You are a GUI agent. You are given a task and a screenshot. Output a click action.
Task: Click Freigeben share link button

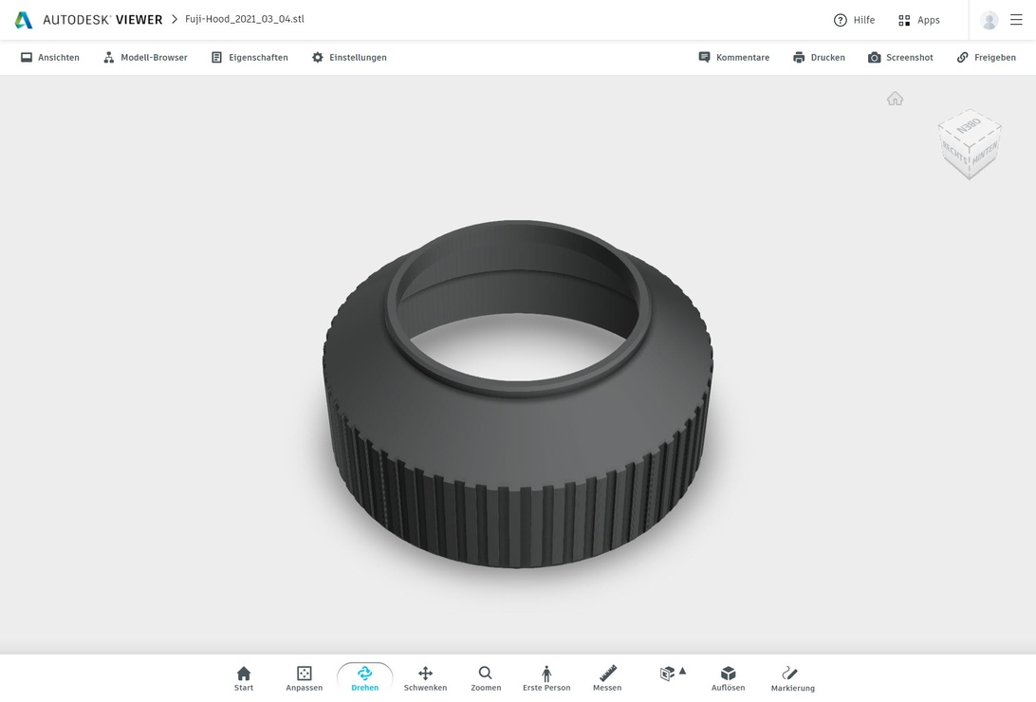pos(986,58)
